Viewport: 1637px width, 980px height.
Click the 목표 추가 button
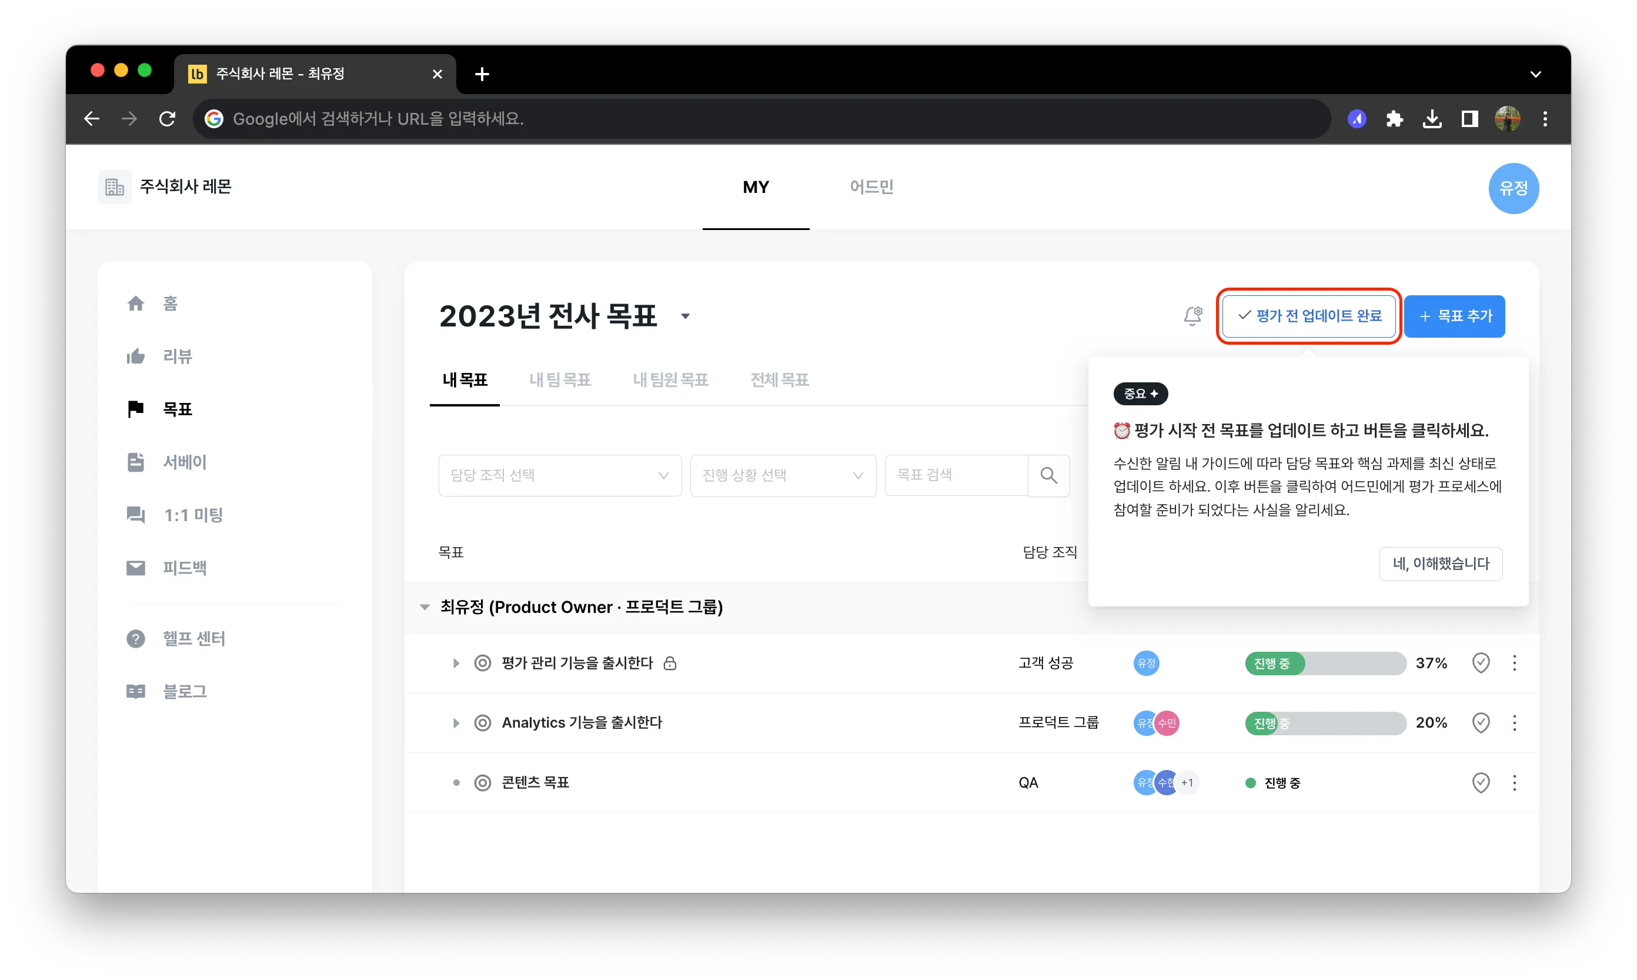(x=1454, y=316)
